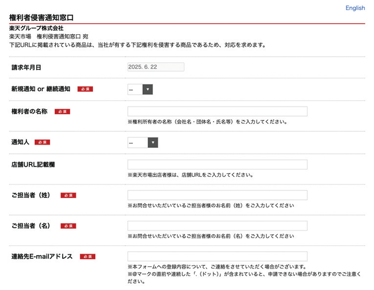Click the hint ending お名前（姓）をご入力してください
Screen dimensions: 374x290
[211, 205]
